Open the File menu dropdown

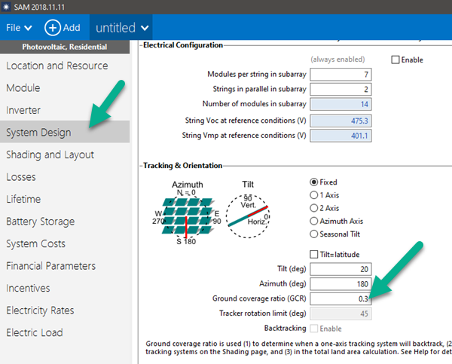19,28
